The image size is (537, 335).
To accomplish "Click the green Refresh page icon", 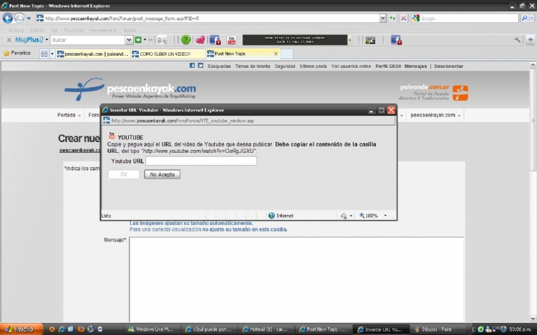I will [393, 19].
